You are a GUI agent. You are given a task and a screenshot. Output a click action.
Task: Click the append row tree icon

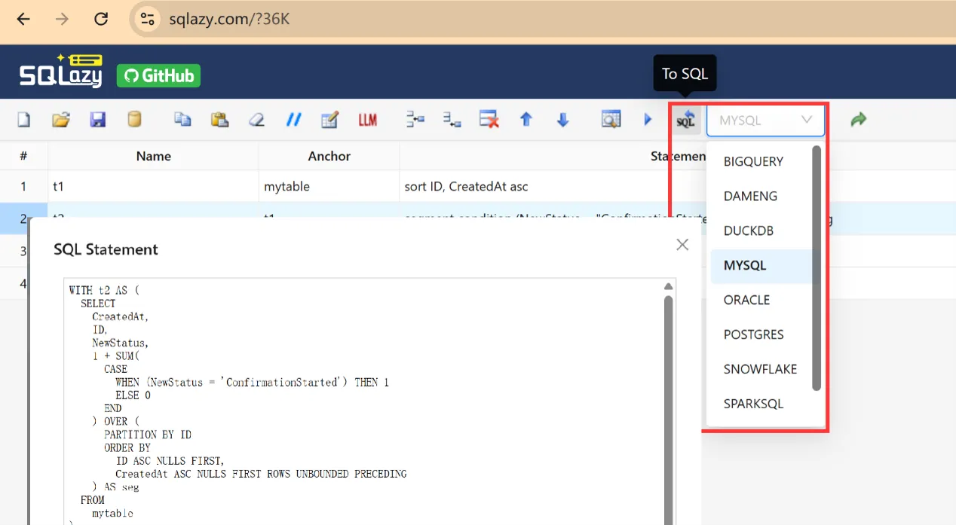[x=452, y=120]
